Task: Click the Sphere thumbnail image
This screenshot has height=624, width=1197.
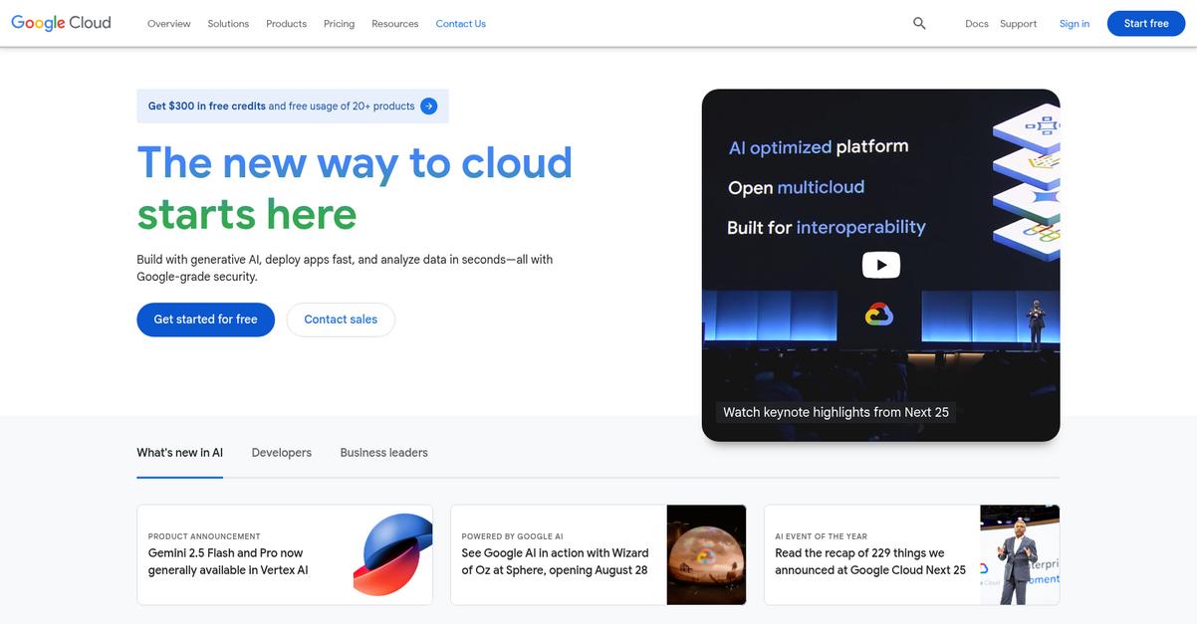Action: pos(707,555)
